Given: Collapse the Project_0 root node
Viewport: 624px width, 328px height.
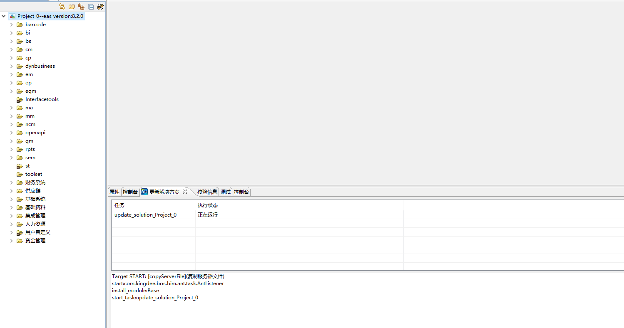Looking at the screenshot, I should 4,16.
